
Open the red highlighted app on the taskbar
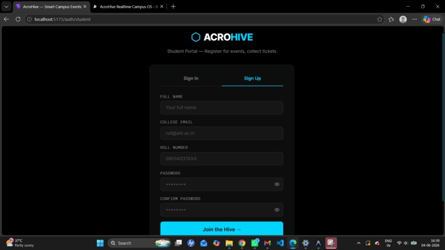[x=331, y=243]
